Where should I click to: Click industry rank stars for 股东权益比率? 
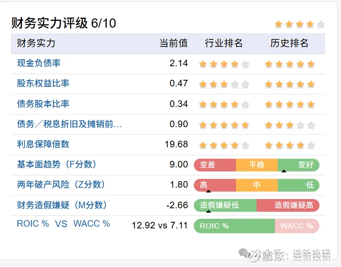click(224, 84)
